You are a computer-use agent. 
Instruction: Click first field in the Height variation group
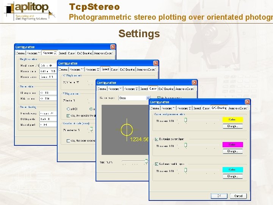(48, 66)
